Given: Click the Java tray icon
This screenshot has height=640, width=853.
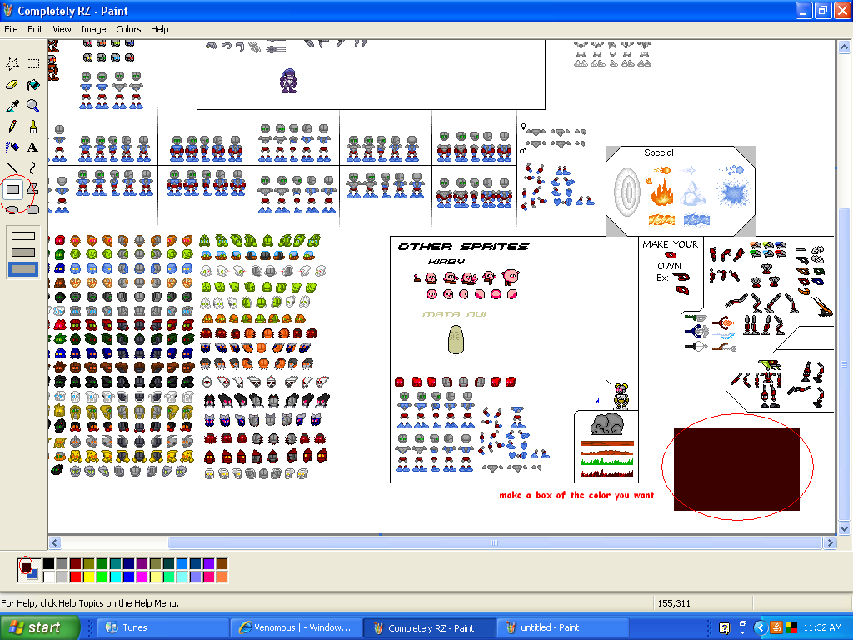Looking at the screenshot, I should (776, 628).
